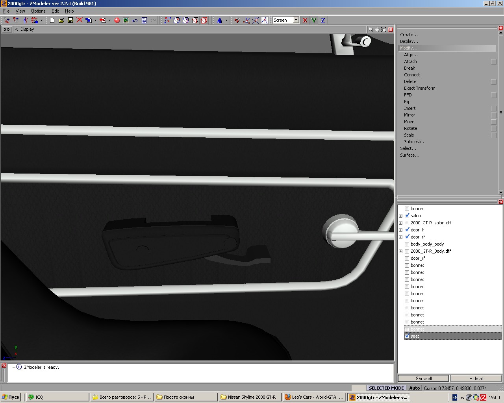Check the body_body_body checkbox
This screenshot has height=403, width=504.
tap(407, 244)
